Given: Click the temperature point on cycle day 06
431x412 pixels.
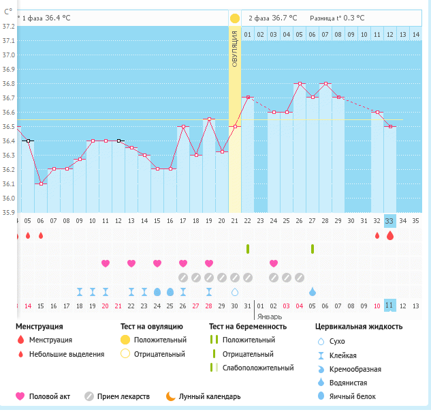Looking at the screenshot, I should pos(41,183).
